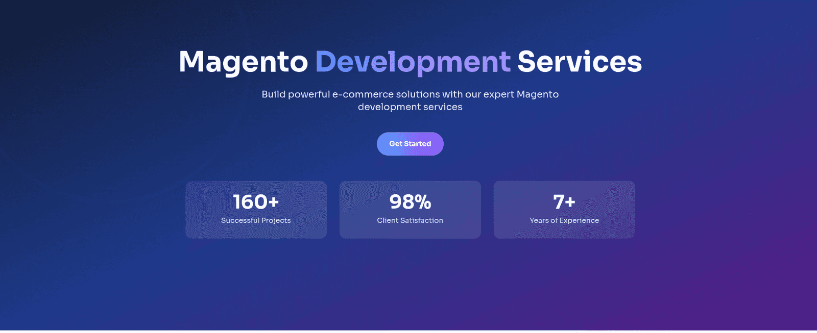Click the word "Services" in the heading
The width and height of the screenshot is (817, 333).
point(580,62)
